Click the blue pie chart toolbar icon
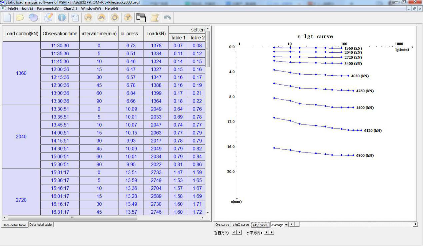Viewport: 423px width, 246px height. (33, 18)
